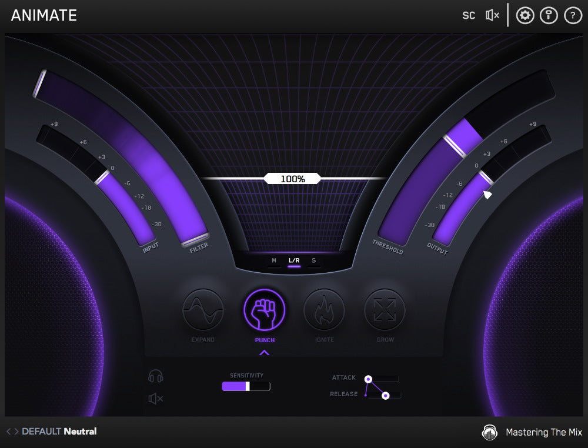
Task: Click the INPUT label
Action: click(151, 248)
